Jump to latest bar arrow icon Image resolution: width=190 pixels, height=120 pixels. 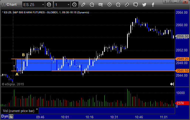tap(172, 84)
